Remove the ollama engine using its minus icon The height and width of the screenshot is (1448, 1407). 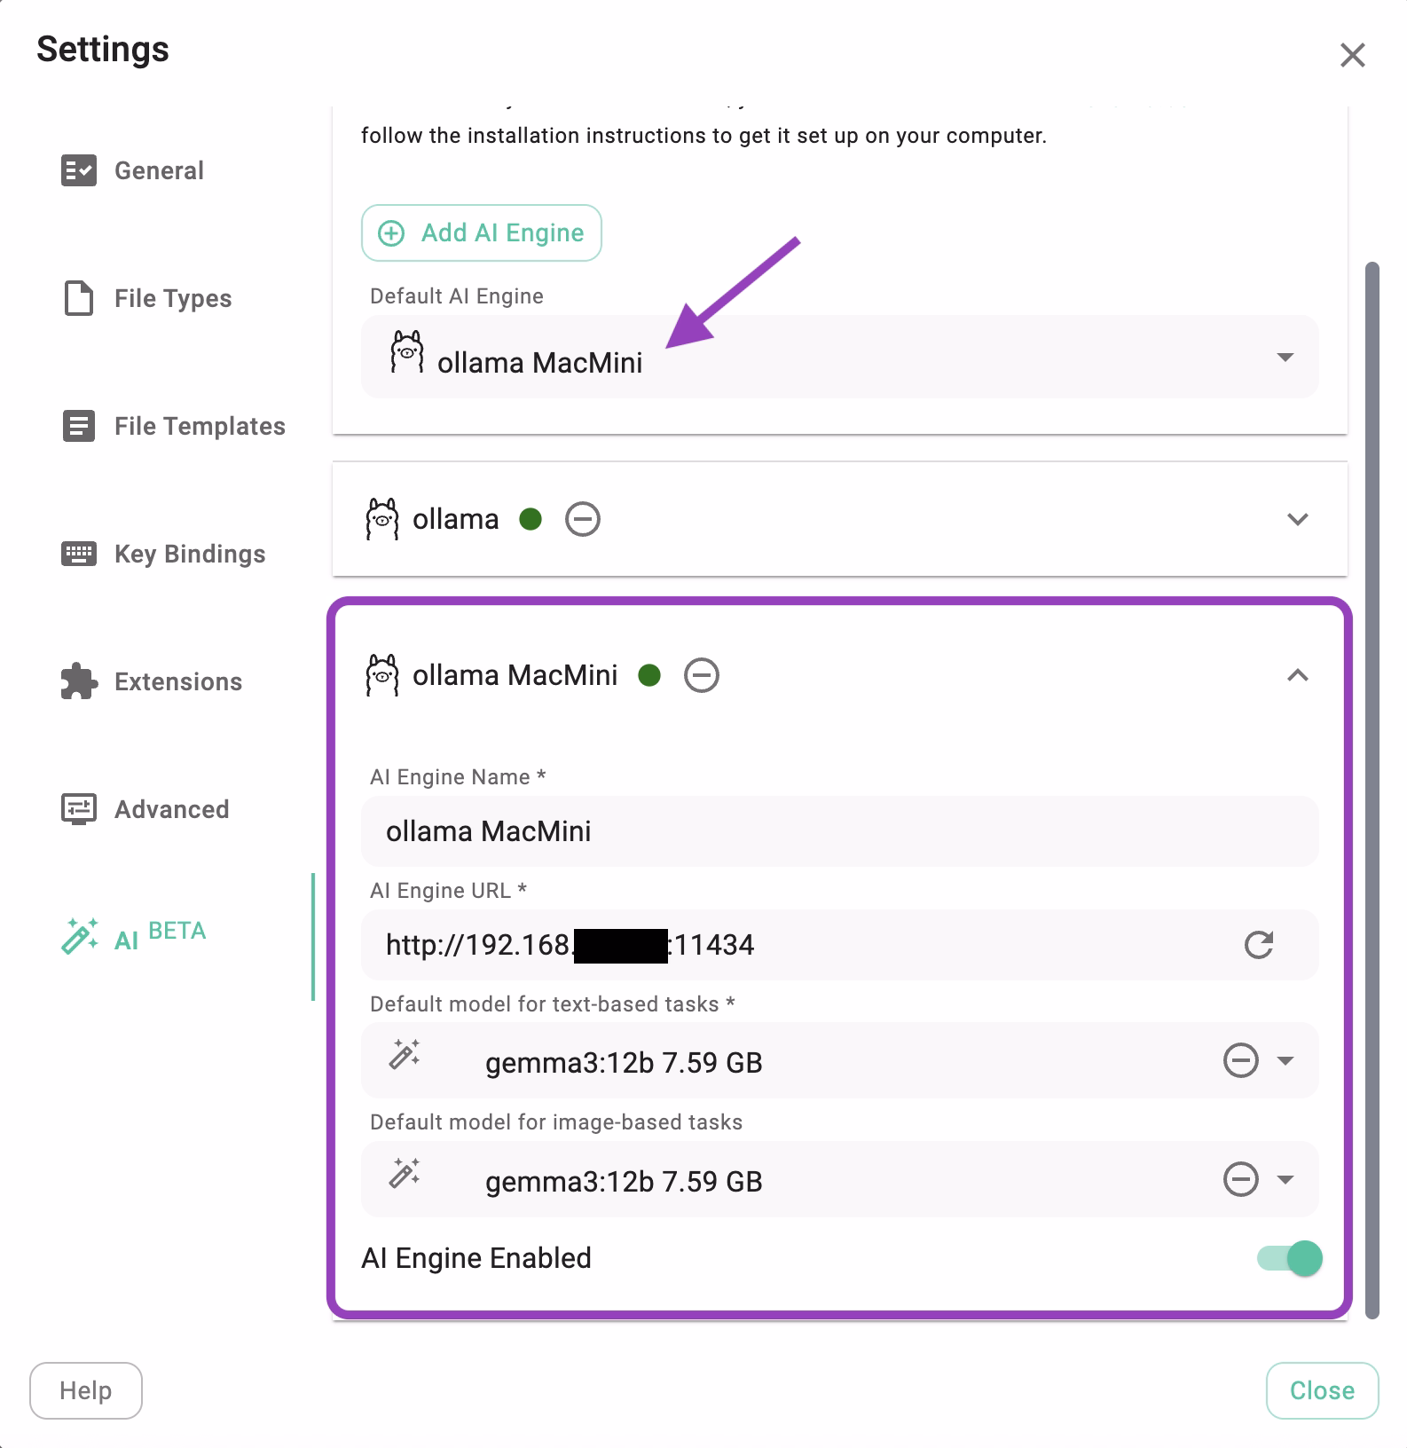click(583, 519)
